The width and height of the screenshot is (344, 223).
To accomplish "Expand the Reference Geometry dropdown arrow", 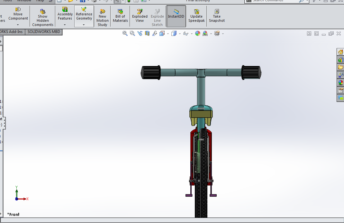I will 84,25.
